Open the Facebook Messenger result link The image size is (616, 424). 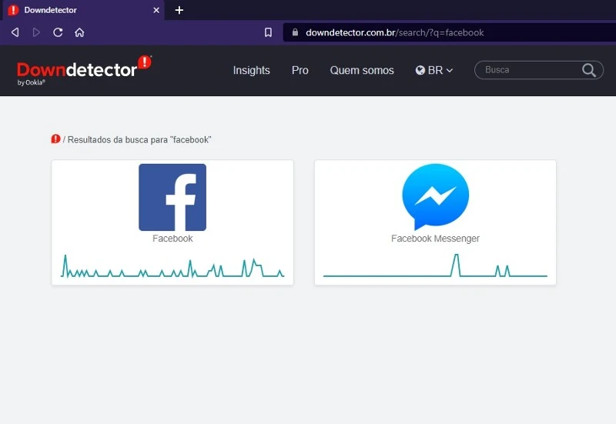[x=435, y=239]
